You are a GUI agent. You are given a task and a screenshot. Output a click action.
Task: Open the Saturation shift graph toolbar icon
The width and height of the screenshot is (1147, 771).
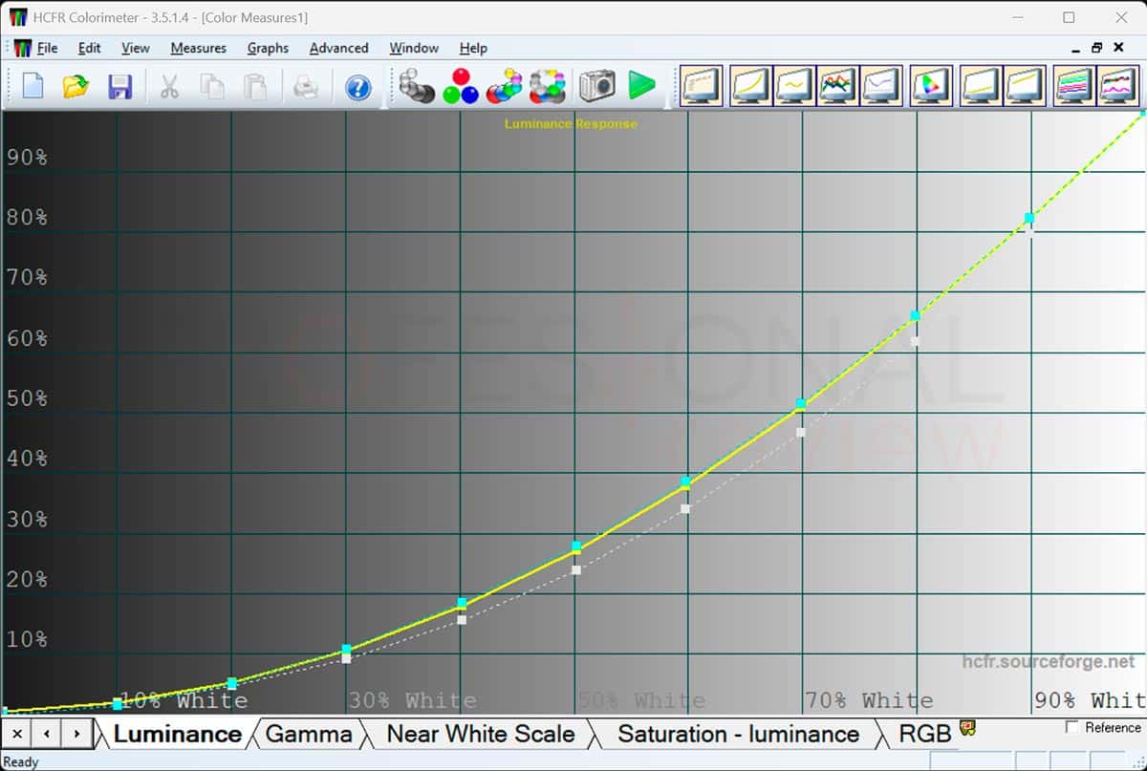tap(1117, 86)
